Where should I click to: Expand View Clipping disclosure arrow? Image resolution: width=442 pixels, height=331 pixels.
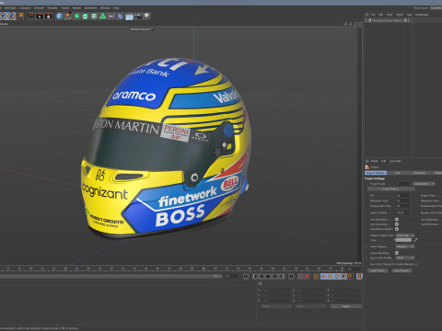pos(366,246)
